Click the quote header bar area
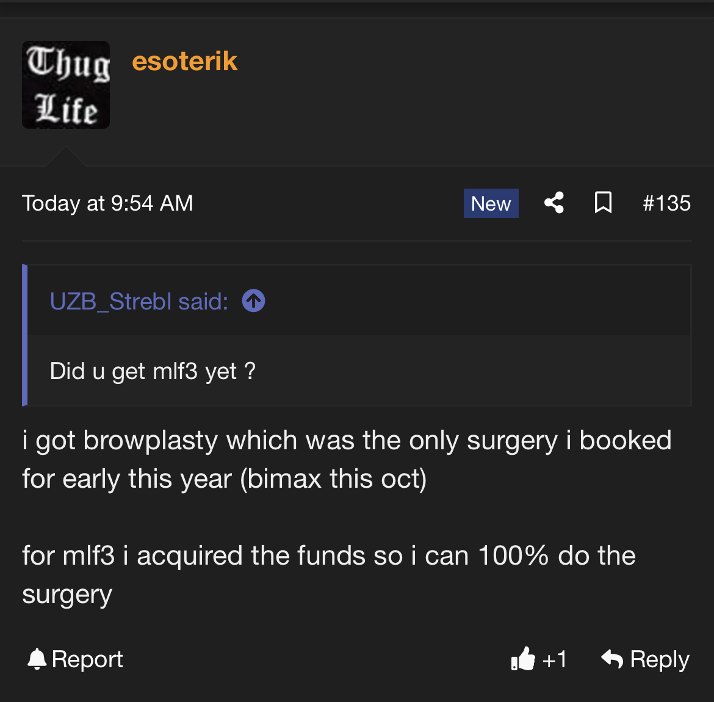 click(x=359, y=301)
